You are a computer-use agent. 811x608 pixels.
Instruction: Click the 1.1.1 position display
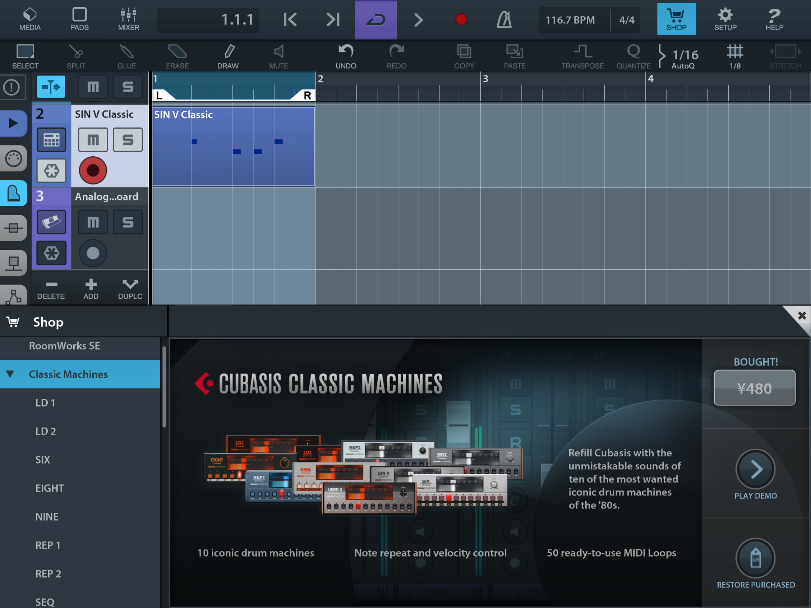point(208,20)
